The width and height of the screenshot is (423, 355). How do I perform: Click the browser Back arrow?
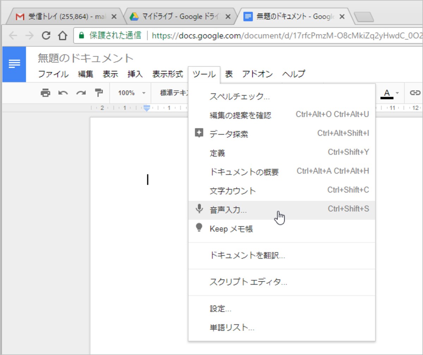click(13, 35)
